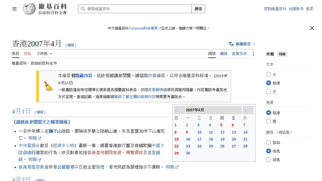Open the 登录 login link
This screenshot has width=322, height=181.
point(309,9)
